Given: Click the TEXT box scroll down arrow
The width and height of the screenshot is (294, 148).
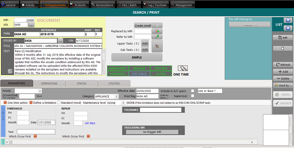Looking at the screenshot, I should 104,73.
